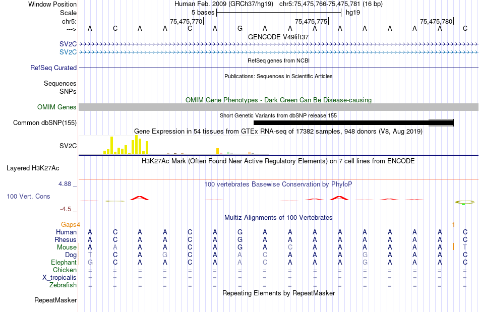This screenshot has width=479, height=312.
Task: Click the -4.5 PhyloP lower scale value
Action: [66, 209]
